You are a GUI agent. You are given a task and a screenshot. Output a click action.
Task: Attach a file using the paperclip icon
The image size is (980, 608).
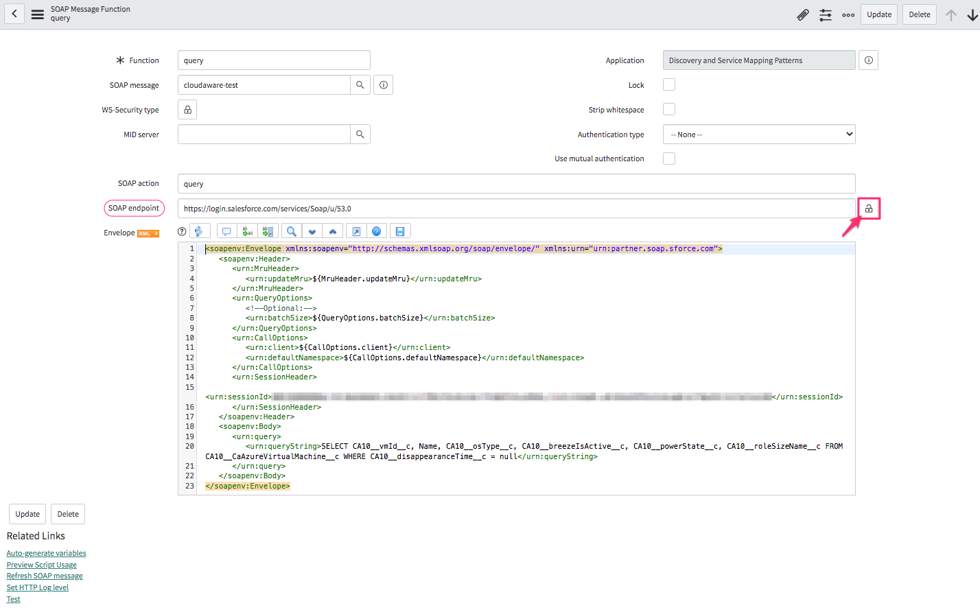tap(803, 14)
